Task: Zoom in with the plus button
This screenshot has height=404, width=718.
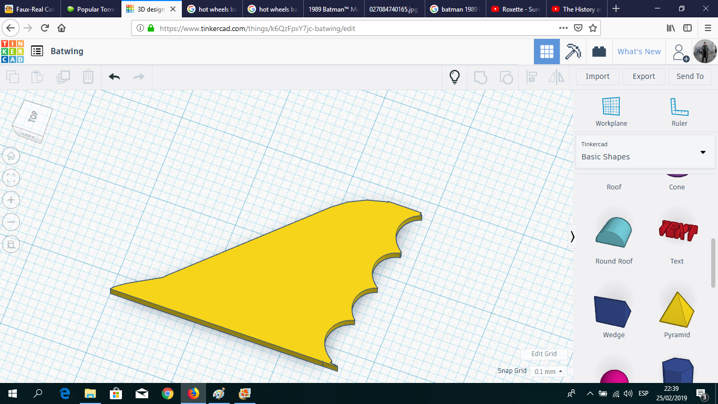Action: click(x=11, y=200)
